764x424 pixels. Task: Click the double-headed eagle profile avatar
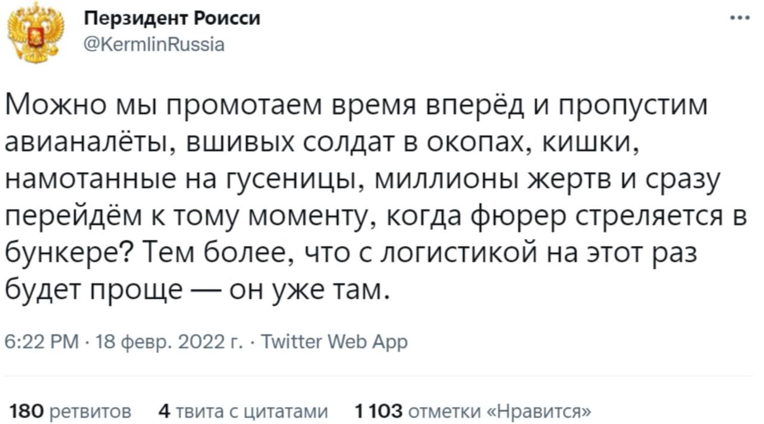coord(37,33)
